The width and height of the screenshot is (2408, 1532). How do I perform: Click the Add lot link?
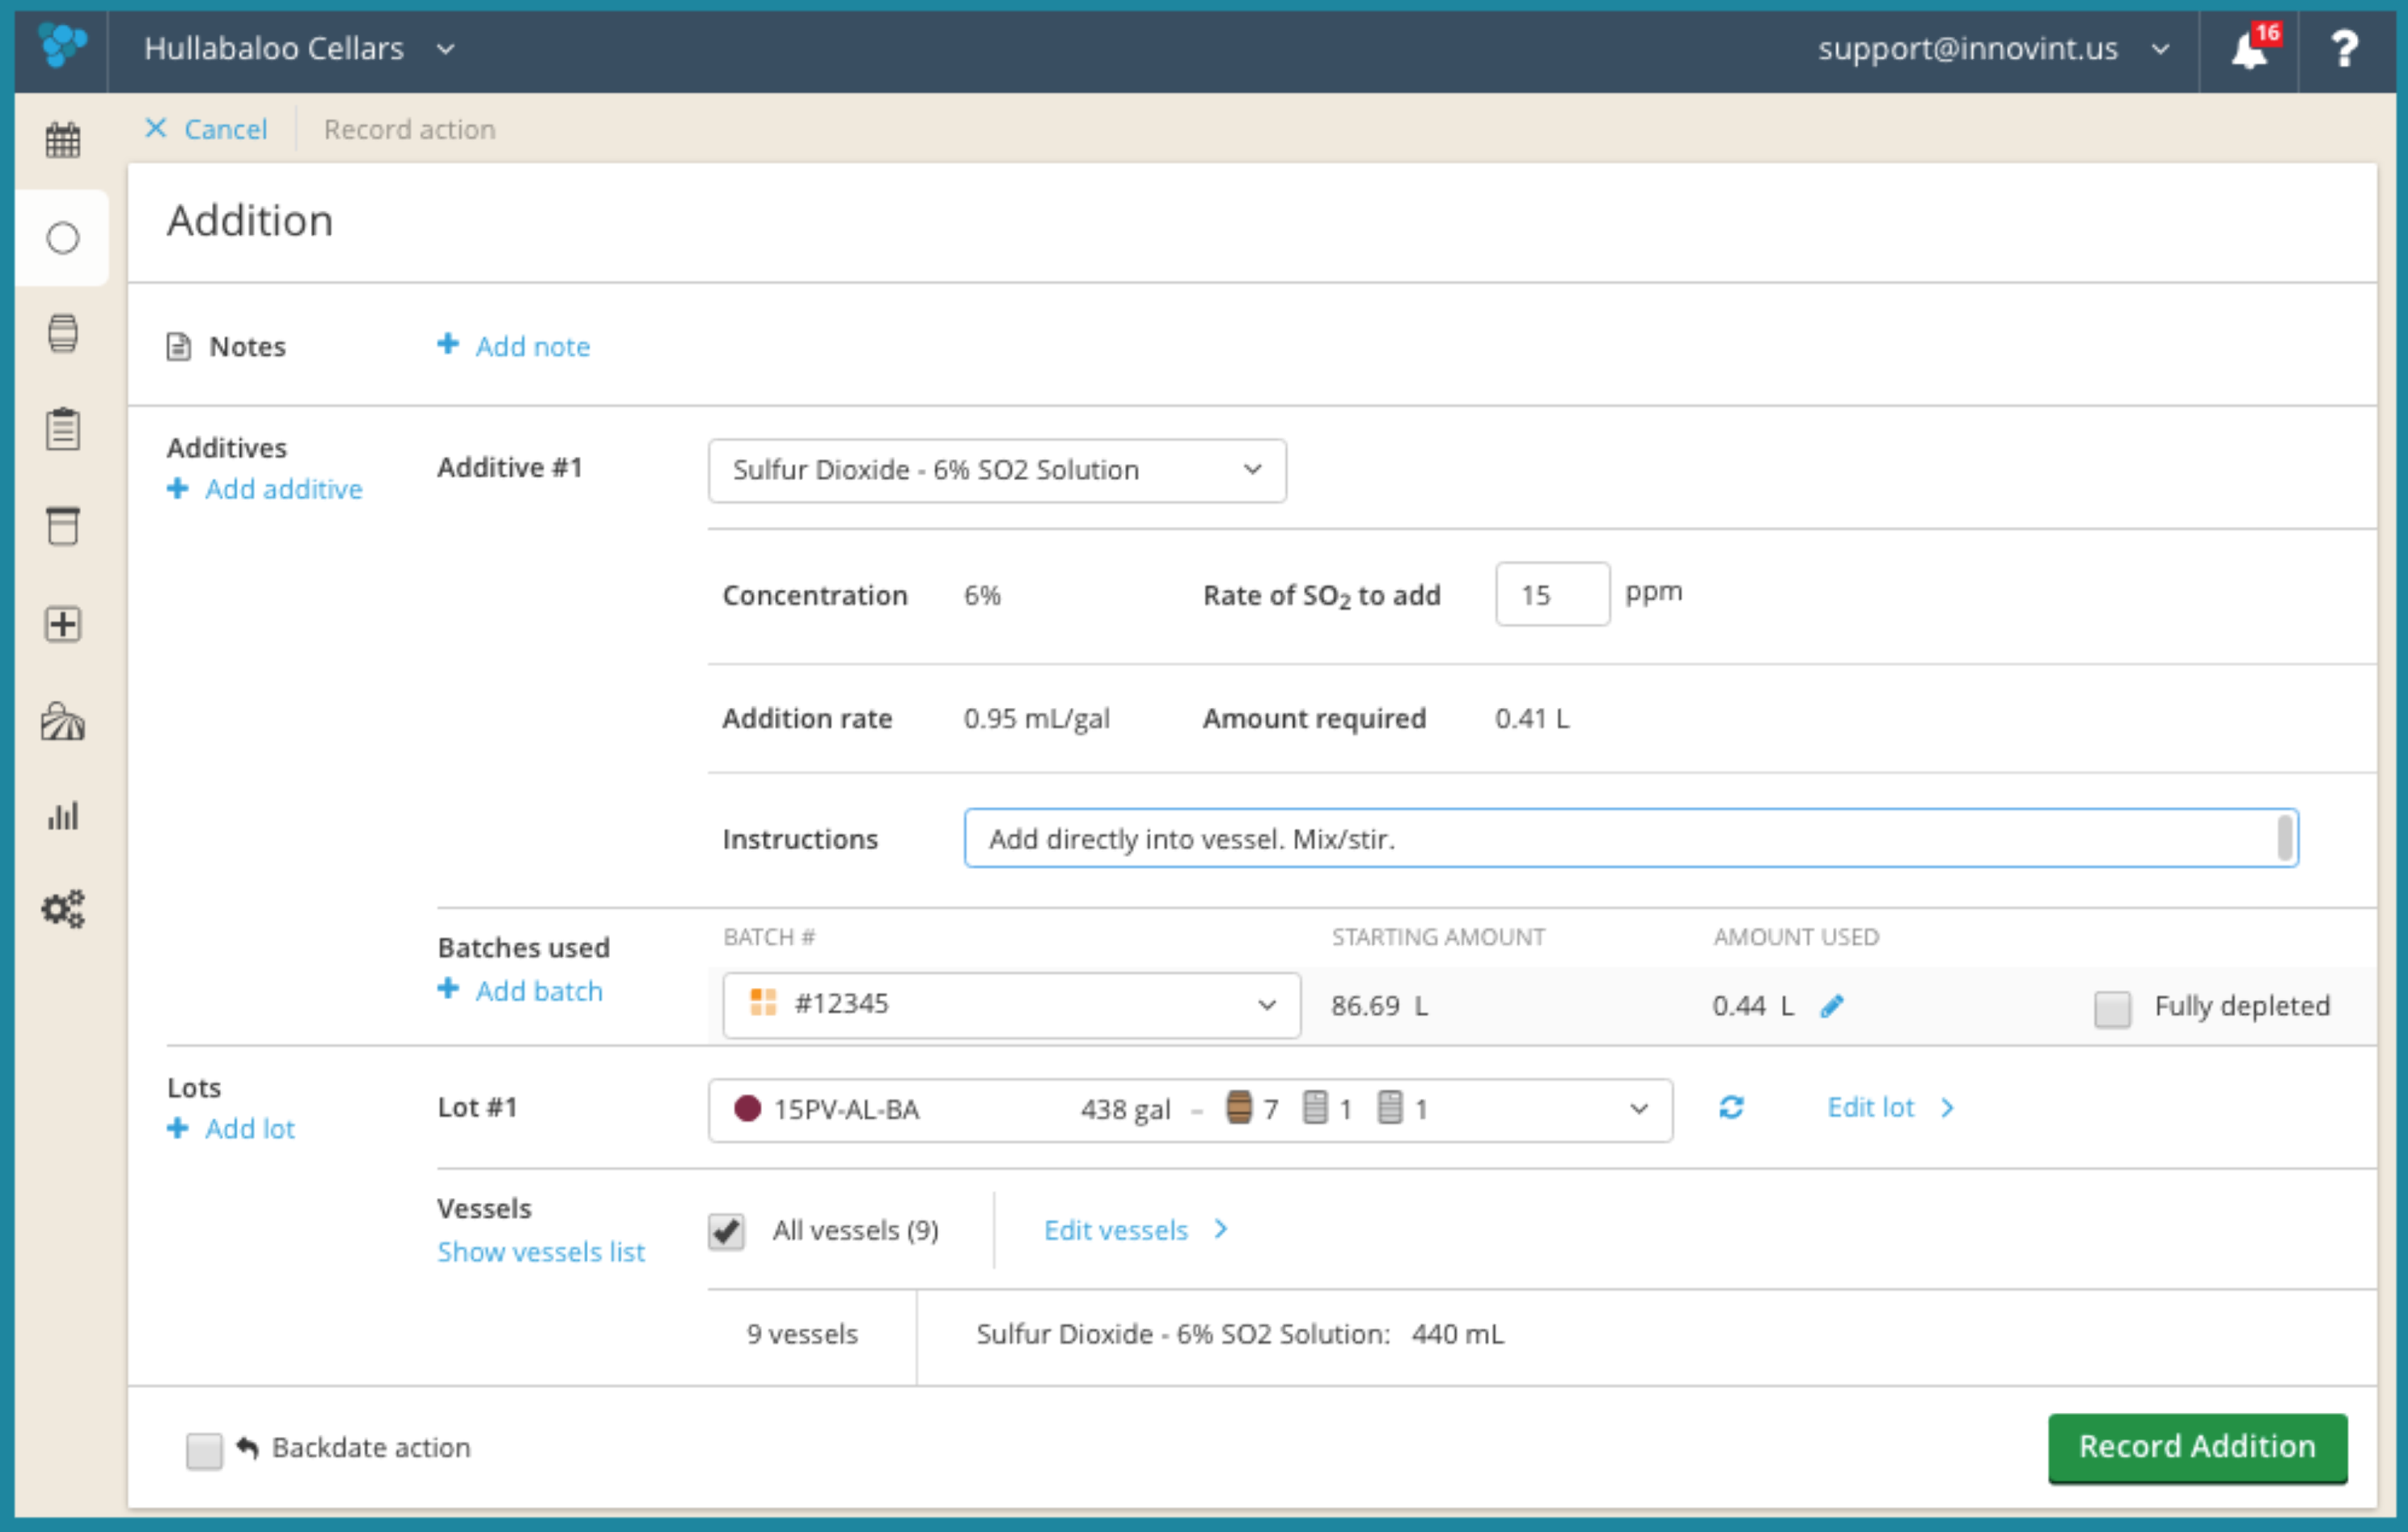coord(250,1129)
